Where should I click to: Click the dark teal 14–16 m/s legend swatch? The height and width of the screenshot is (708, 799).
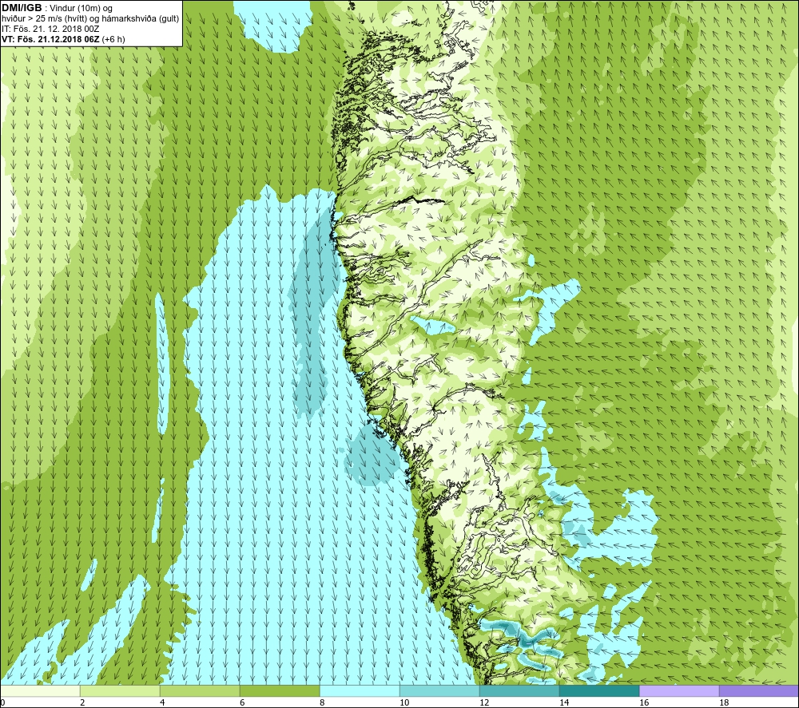(599, 691)
